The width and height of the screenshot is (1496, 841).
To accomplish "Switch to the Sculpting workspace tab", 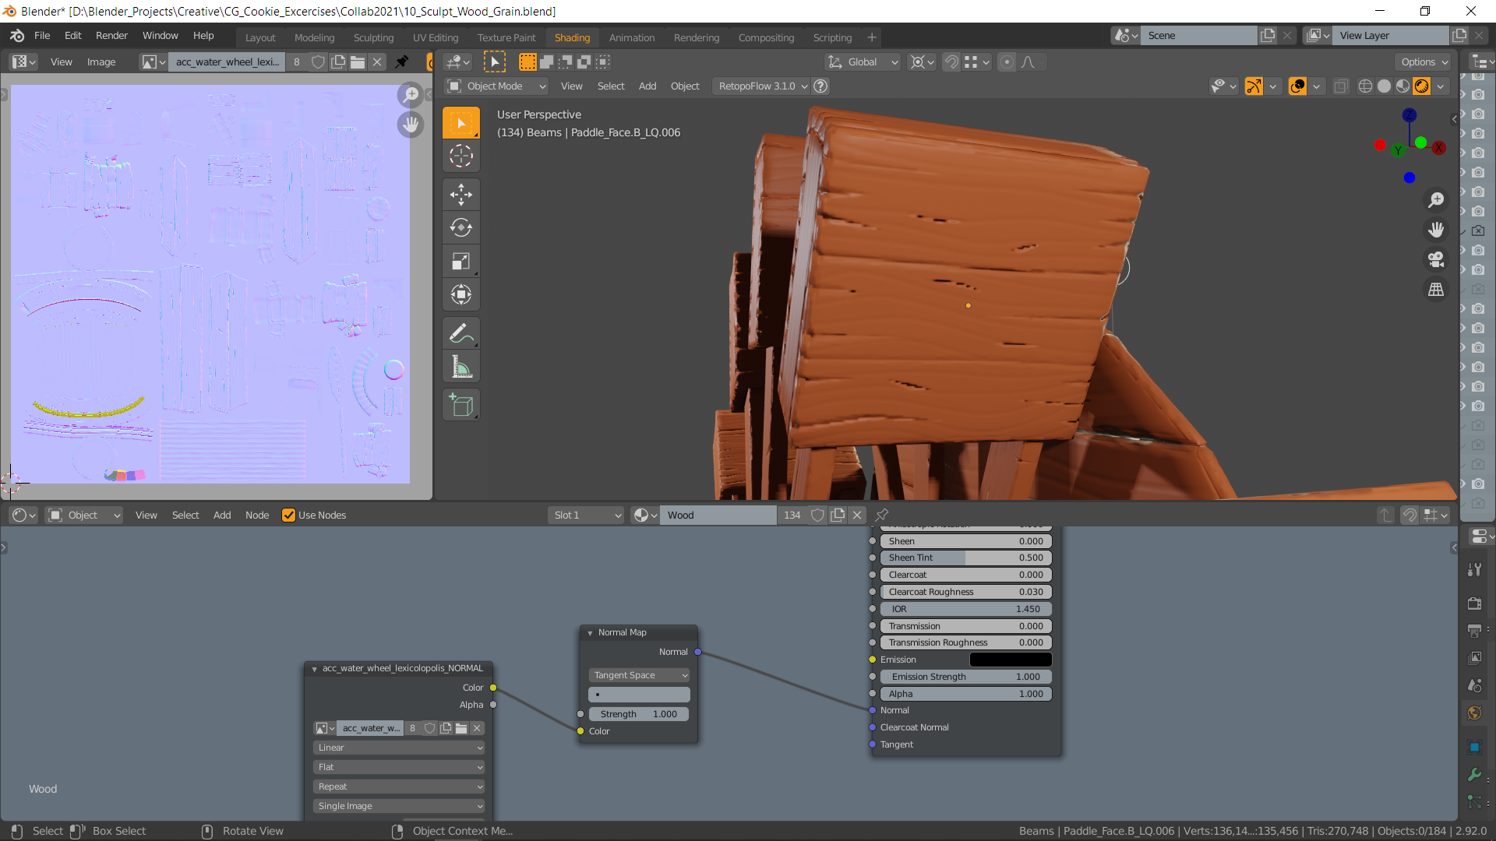I will 373,37.
